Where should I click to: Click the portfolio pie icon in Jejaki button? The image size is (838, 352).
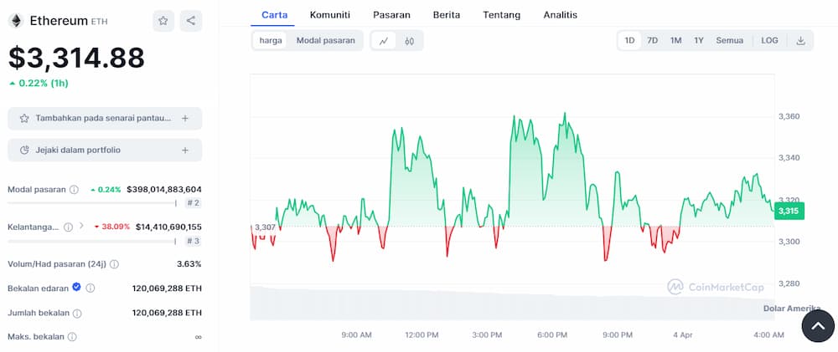click(24, 150)
